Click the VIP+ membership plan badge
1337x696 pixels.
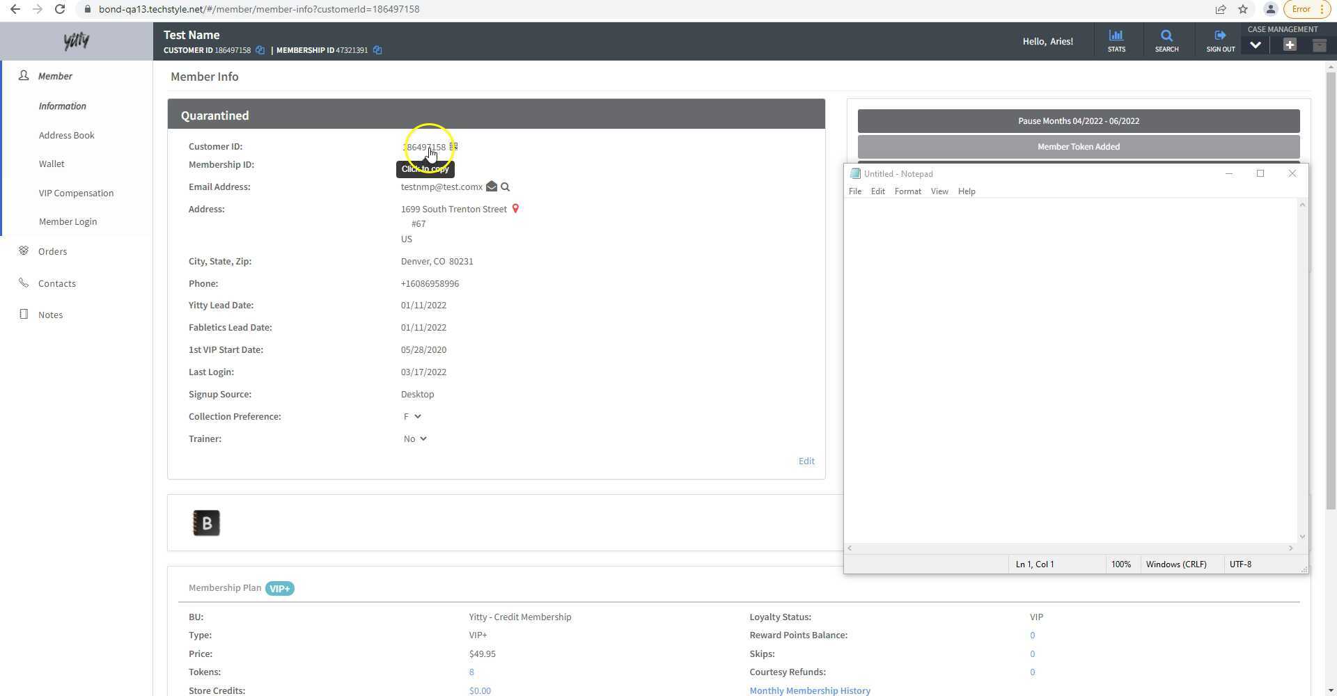tap(280, 589)
